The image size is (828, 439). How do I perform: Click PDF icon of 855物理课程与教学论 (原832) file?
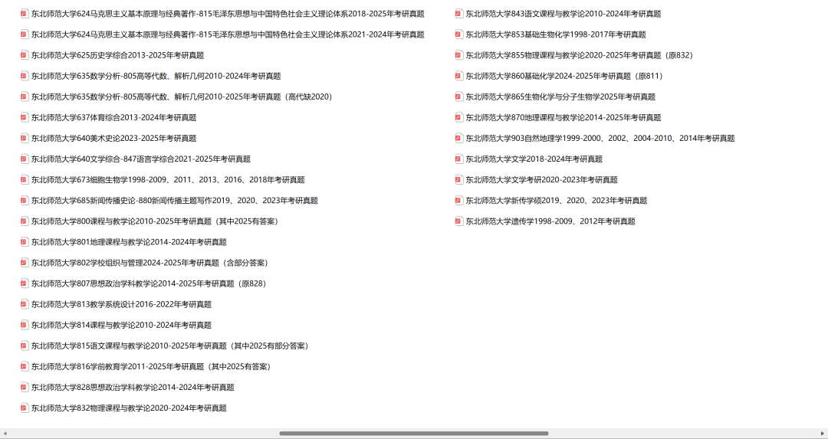[x=459, y=55]
